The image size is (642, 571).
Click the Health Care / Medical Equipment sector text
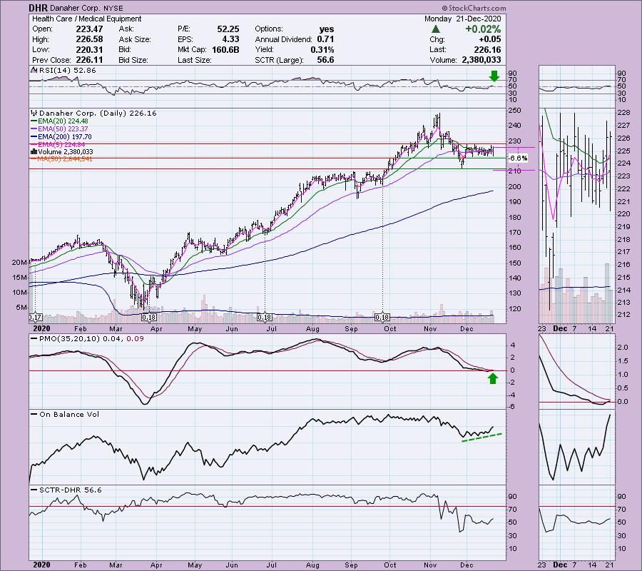[87, 19]
